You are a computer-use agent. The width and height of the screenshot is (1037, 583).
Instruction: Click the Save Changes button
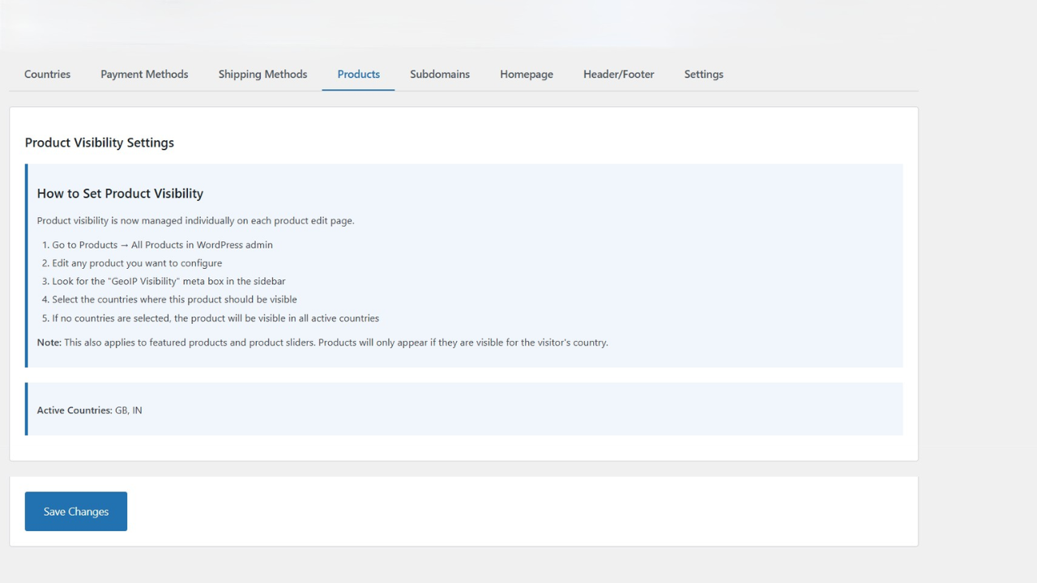(75, 511)
